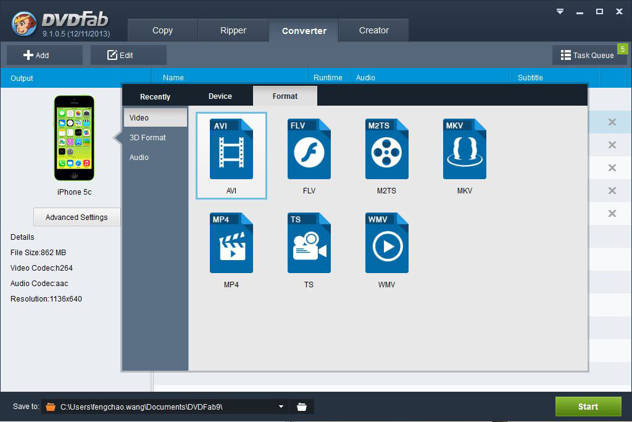Click the orange folder icon beside Save to
This screenshot has height=422, width=632.
tap(51, 407)
